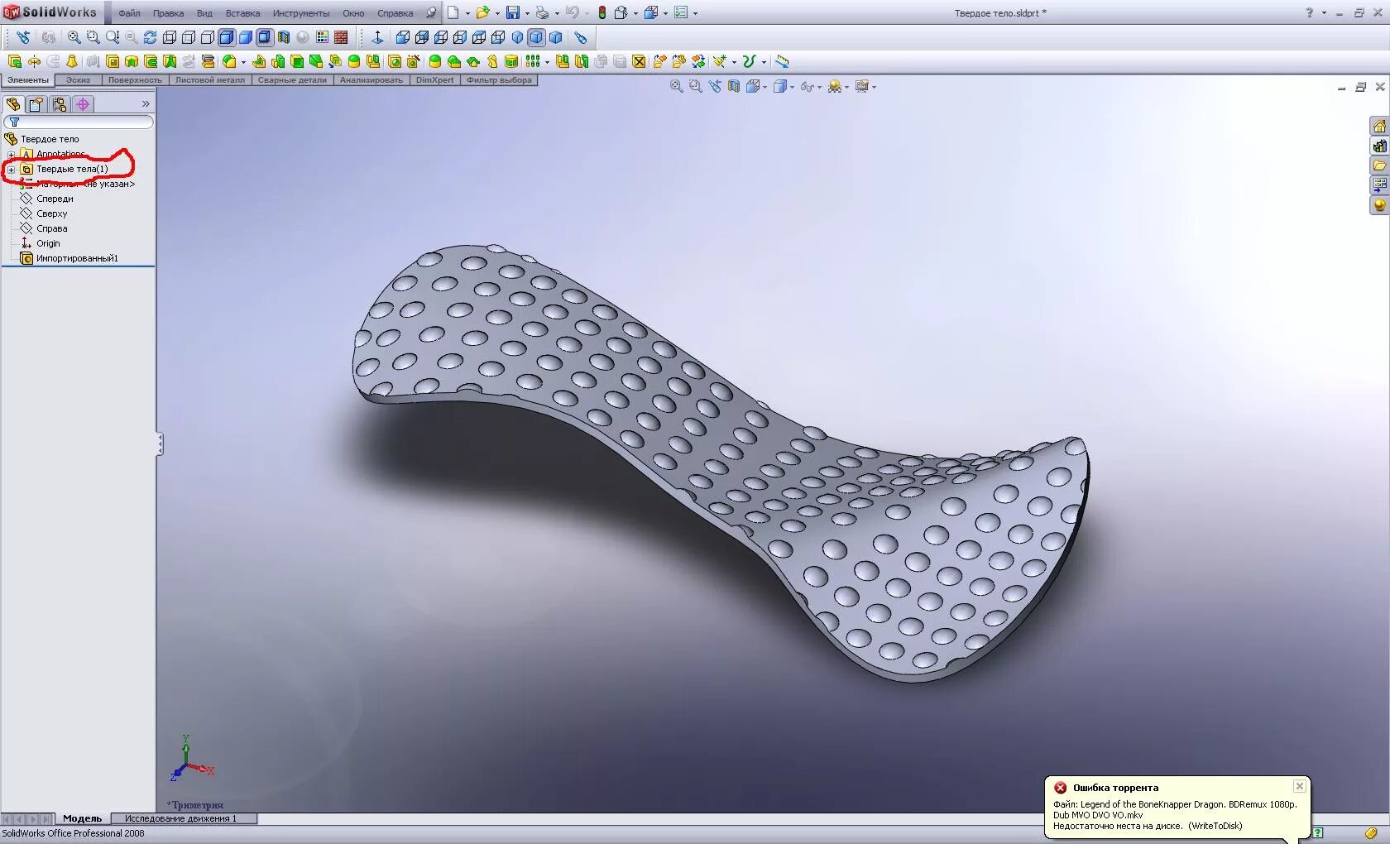The image size is (1390, 844).
Task: Switch to the Эскиз tab
Action: [x=79, y=80]
